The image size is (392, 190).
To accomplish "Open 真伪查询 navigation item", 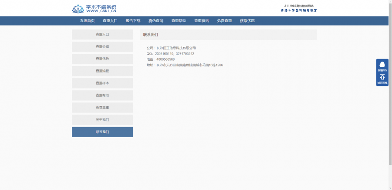I will tap(155, 21).
